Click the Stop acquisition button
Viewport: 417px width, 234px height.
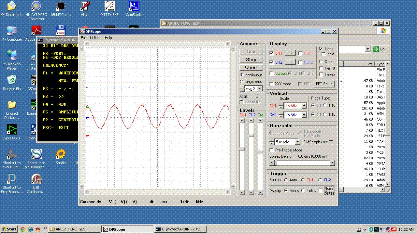(x=251, y=59)
